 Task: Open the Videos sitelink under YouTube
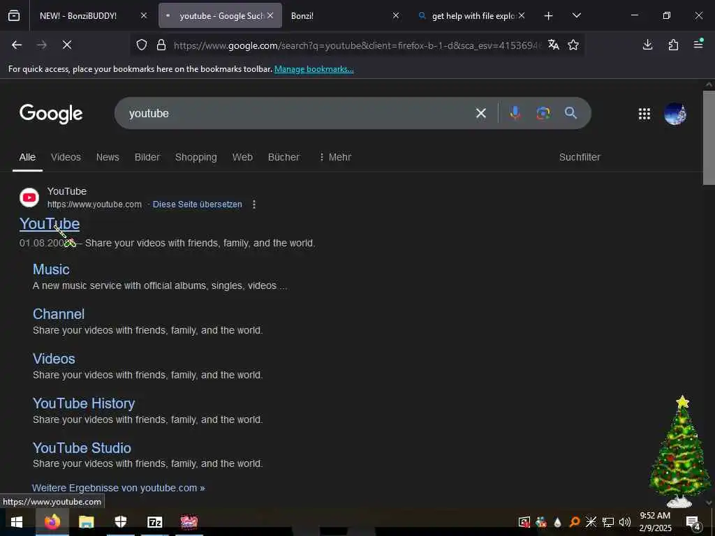54,359
